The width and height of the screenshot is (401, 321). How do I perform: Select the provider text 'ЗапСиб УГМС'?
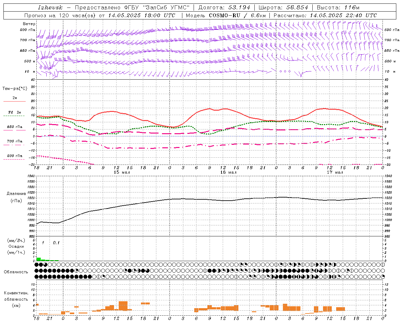(166, 8)
